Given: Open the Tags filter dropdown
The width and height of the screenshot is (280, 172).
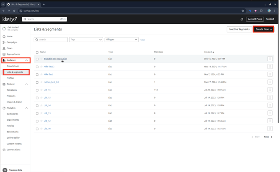Looking at the screenshot, I should (x=86, y=40).
